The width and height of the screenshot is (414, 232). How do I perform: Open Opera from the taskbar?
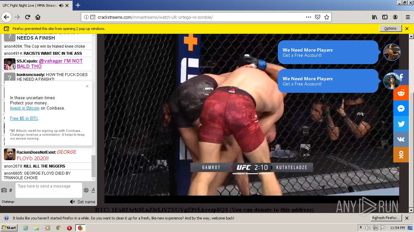pyautogui.click(x=69, y=228)
